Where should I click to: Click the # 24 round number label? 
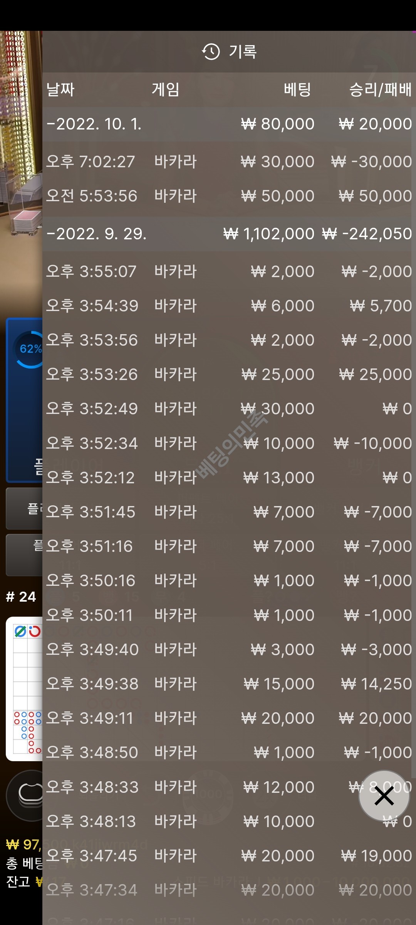21,597
